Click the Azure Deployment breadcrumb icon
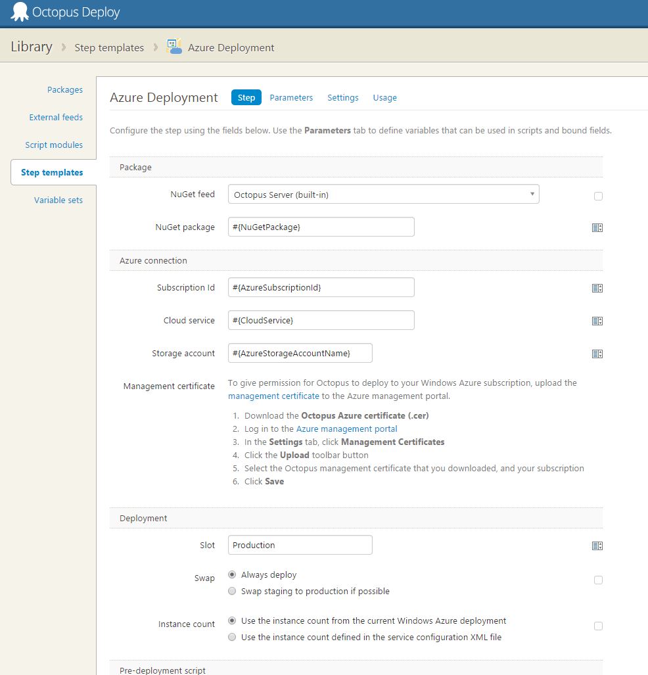Image resolution: width=648 pixels, height=675 pixels. (174, 47)
